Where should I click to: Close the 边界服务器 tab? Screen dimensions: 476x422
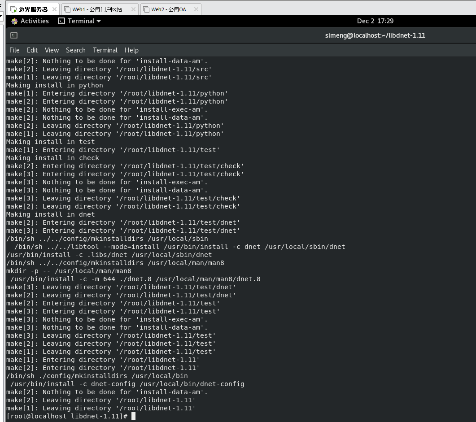click(x=55, y=9)
